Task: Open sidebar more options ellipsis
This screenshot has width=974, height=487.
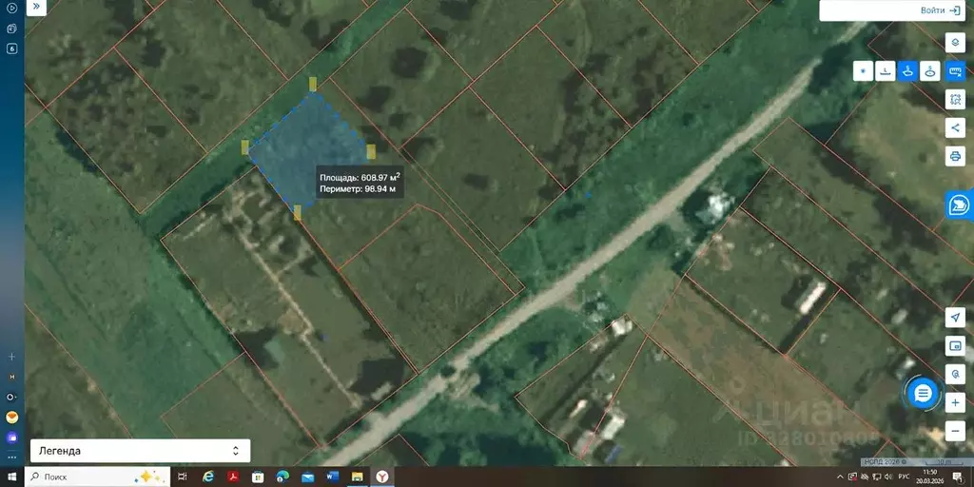Action: click(x=11, y=457)
